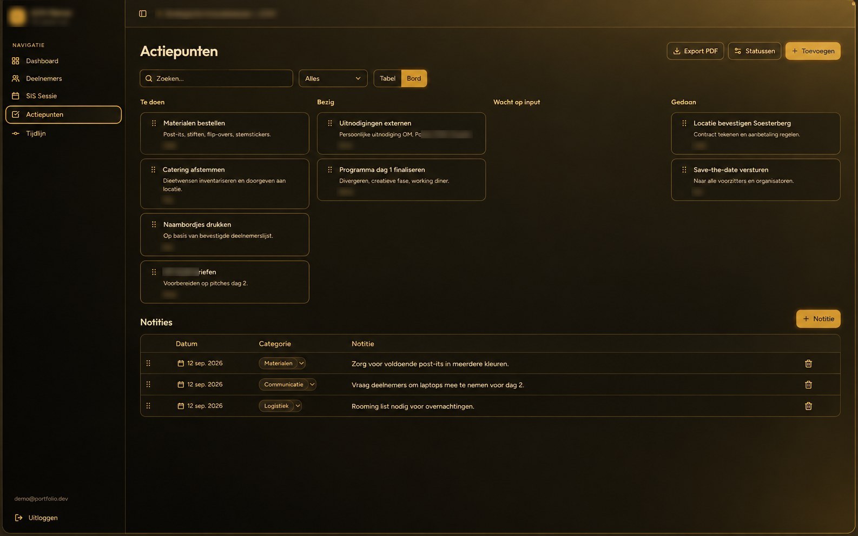Click the Categorie column header

coord(275,344)
